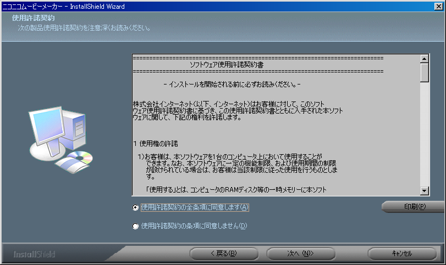This screenshot has height=265, width=446.
Task: Click the 印刷(P) print button
Action: (x=414, y=206)
